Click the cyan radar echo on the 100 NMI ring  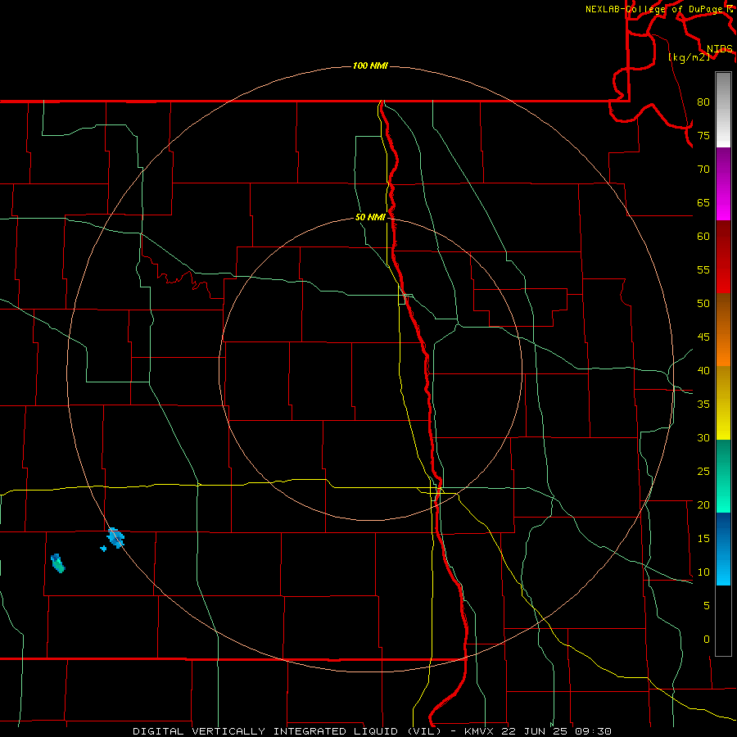pos(115,538)
